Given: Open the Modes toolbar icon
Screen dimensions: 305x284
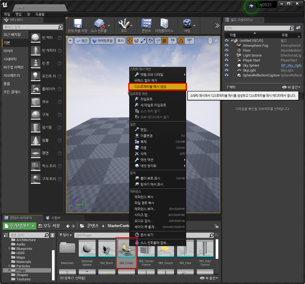Looking at the screenshot, I should pos(124,25).
